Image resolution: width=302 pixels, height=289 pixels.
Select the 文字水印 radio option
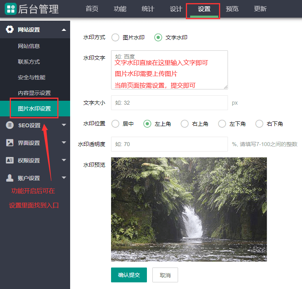(x=158, y=37)
